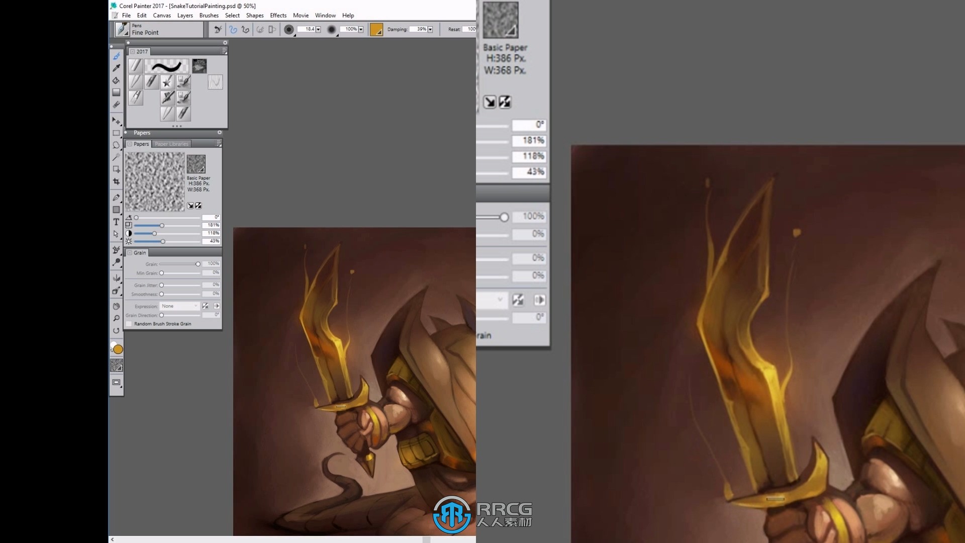Open the Movie menu
Viewport: 965px width, 543px height.
click(301, 16)
